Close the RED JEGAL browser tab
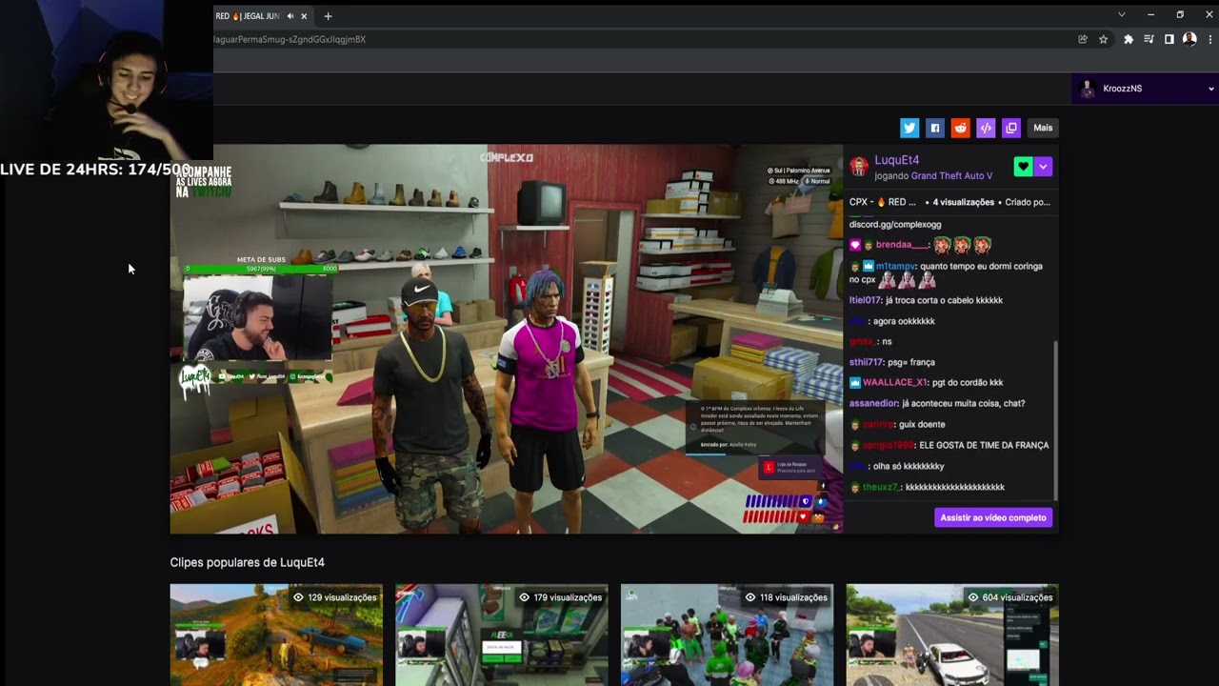This screenshot has width=1219, height=686. click(x=304, y=16)
